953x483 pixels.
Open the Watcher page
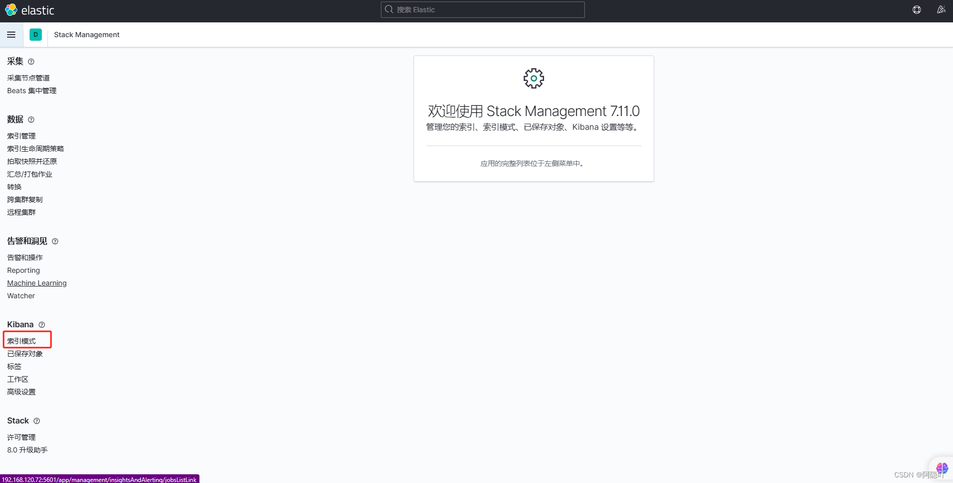(21, 296)
